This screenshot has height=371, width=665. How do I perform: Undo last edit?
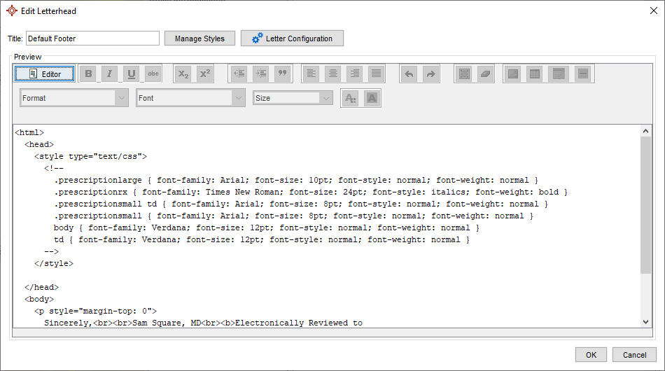(x=409, y=73)
